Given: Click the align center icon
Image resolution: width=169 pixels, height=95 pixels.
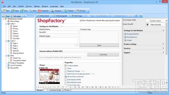Looking at the screenshot, I should (79, 87).
